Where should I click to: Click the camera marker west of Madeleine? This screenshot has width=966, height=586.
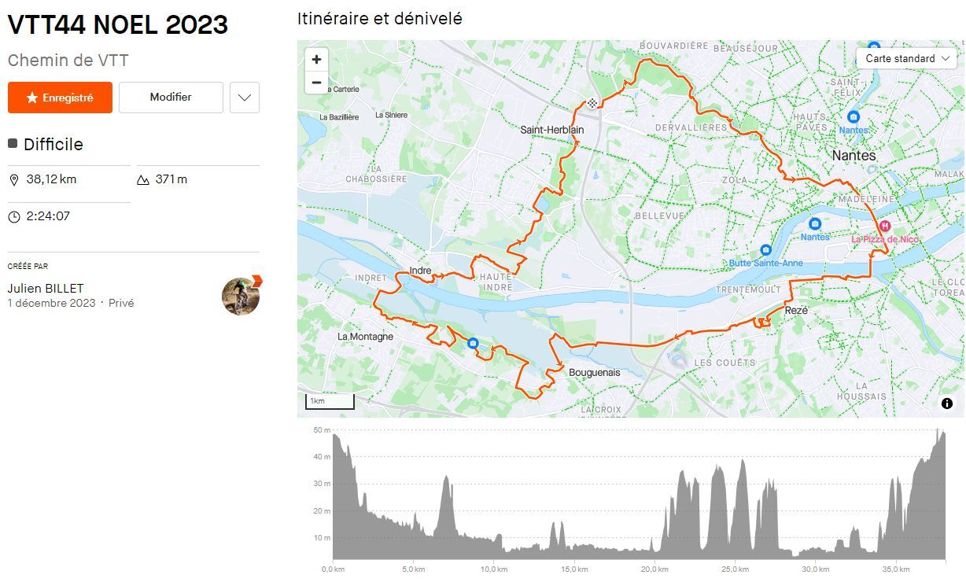[x=815, y=224]
